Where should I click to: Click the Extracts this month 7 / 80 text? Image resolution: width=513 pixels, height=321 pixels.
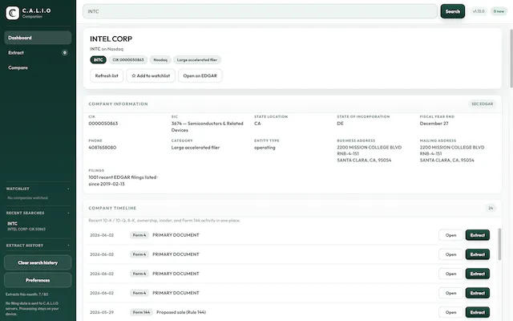click(x=26, y=295)
